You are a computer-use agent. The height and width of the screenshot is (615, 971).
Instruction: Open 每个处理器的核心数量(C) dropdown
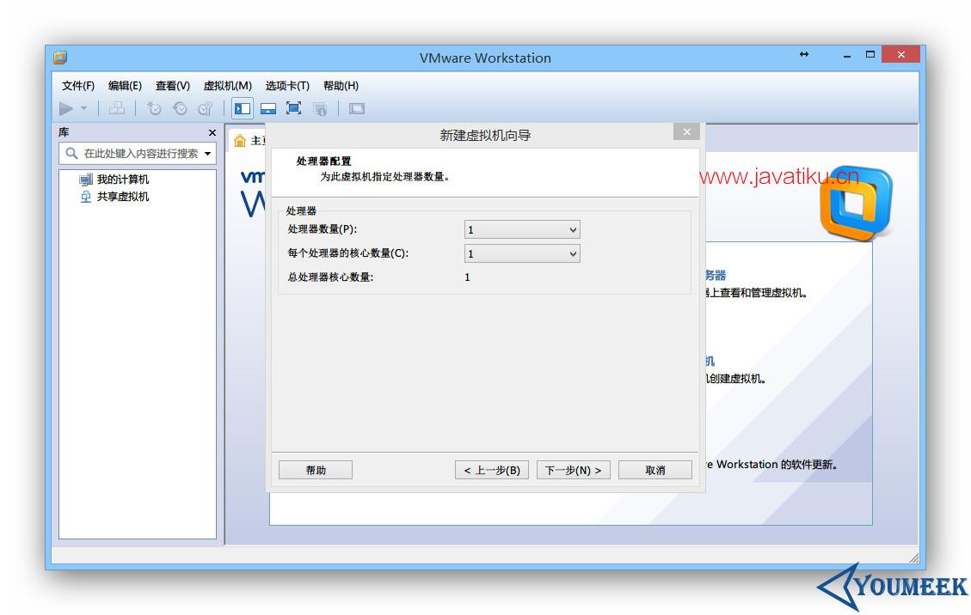(522, 253)
